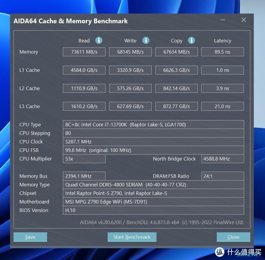The width and height of the screenshot is (265, 260).
Task: Click North Bridge Clock value 4588.8 MHz
Action: coord(223,159)
